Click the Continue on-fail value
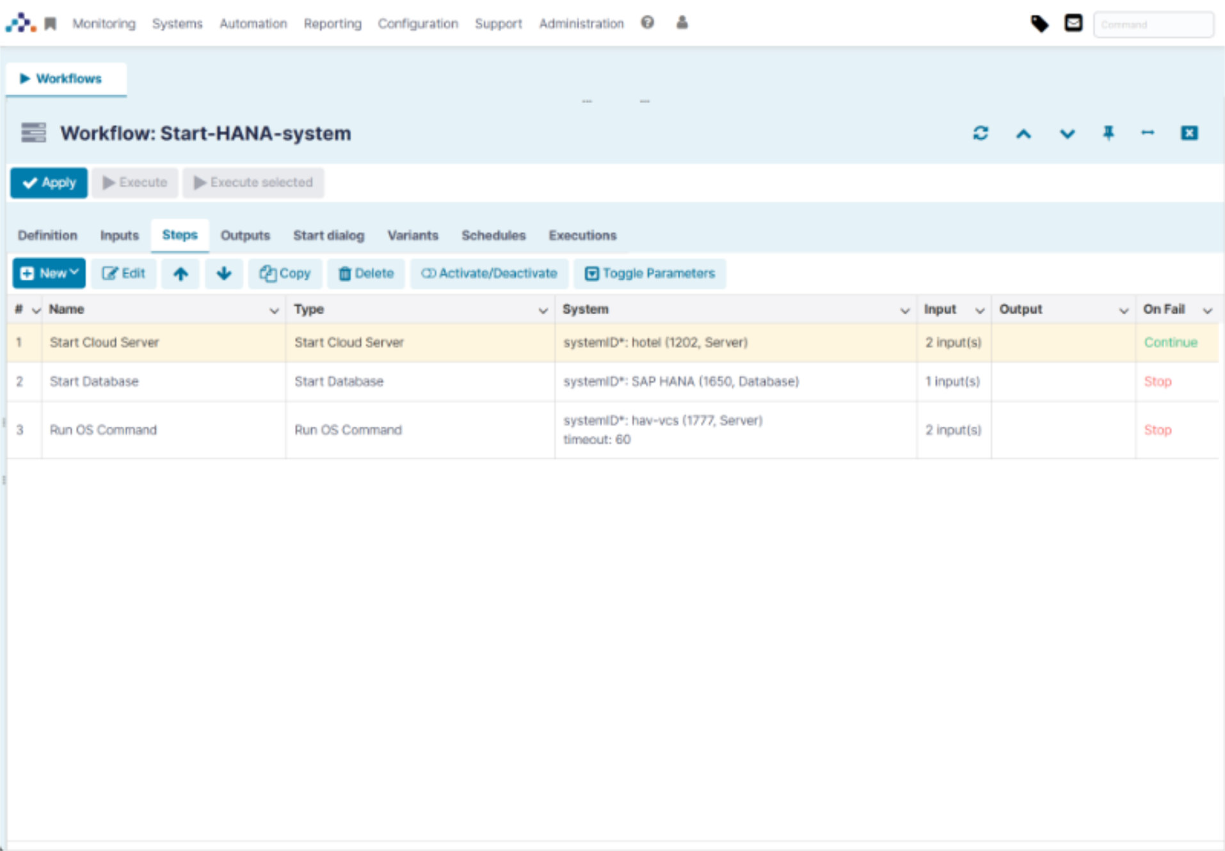The height and width of the screenshot is (851, 1225). pos(1171,342)
